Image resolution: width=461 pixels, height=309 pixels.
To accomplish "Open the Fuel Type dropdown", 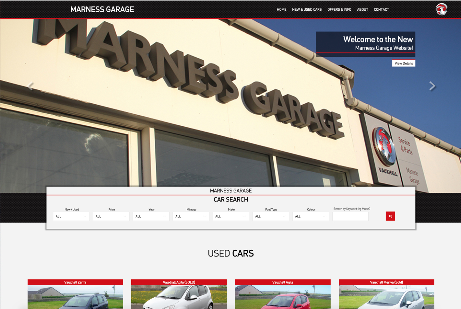I will tap(271, 216).
